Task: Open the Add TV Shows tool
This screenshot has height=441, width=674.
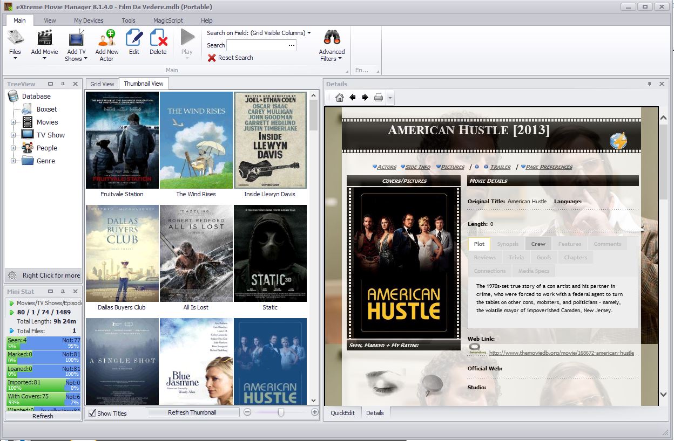Action: click(x=76, y=39)
